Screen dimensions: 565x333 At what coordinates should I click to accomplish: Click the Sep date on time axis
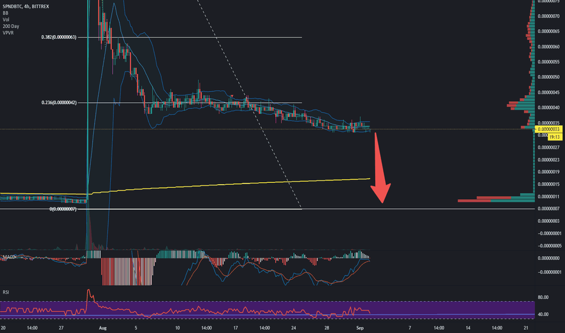tap(359, 328)
